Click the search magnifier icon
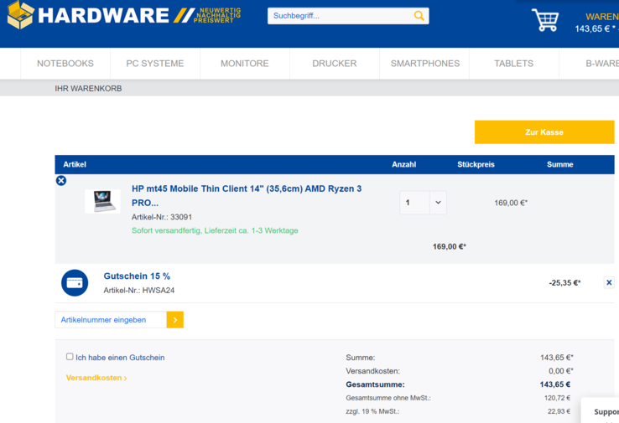The image size is (619, 423). coord(419,16)
